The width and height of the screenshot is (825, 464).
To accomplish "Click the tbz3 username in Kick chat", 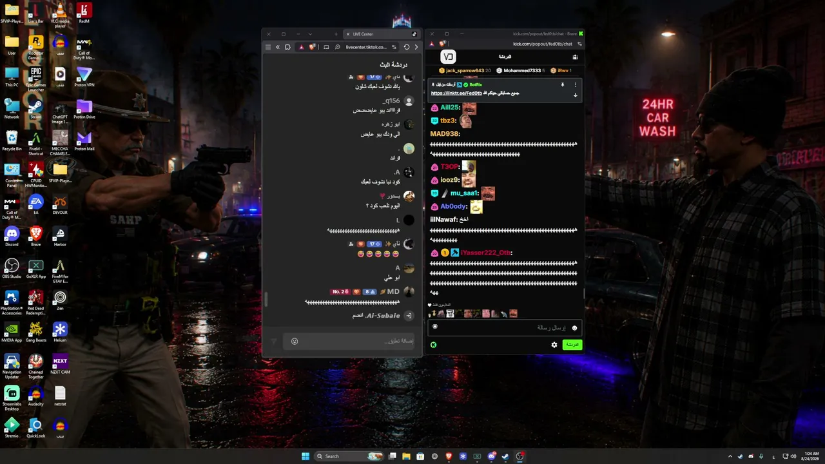I will pos(448,121).
